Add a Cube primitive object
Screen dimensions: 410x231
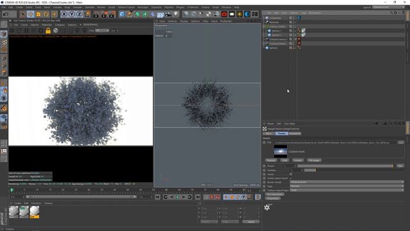pyautogui.click(x=122, y=14)
